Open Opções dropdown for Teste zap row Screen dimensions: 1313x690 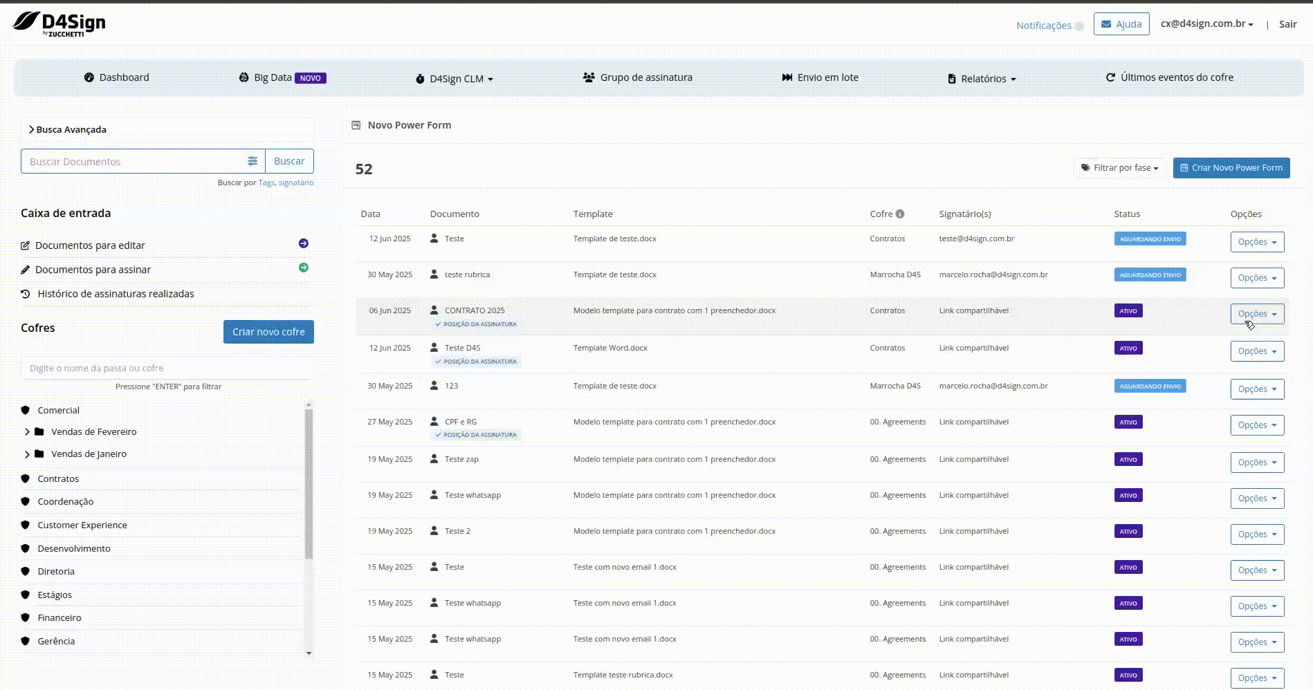point(1257,463)
